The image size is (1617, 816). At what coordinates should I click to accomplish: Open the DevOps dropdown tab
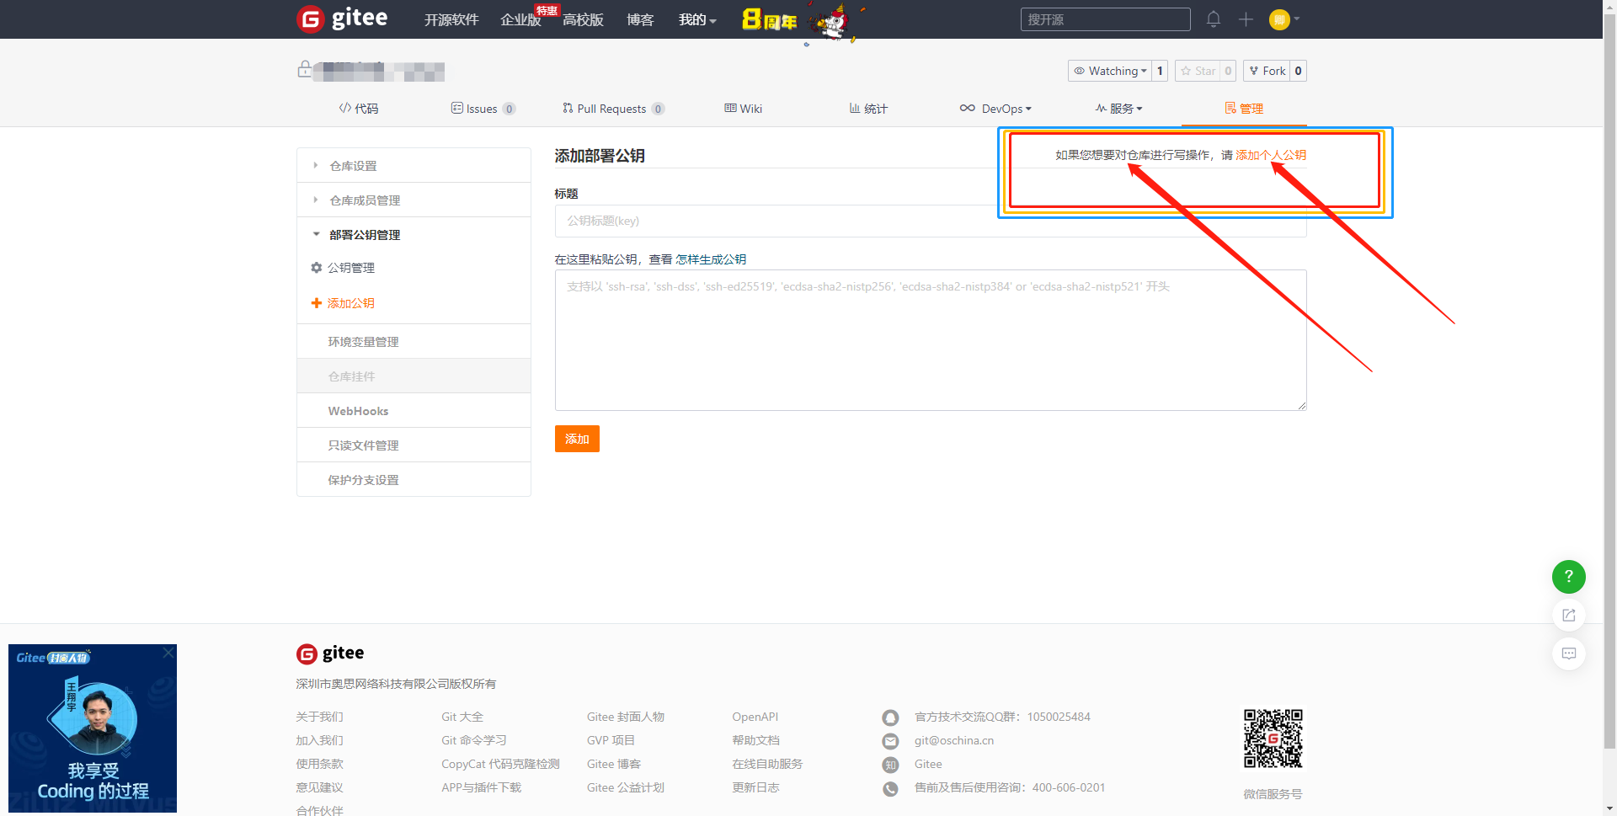[x=995, y=109]
